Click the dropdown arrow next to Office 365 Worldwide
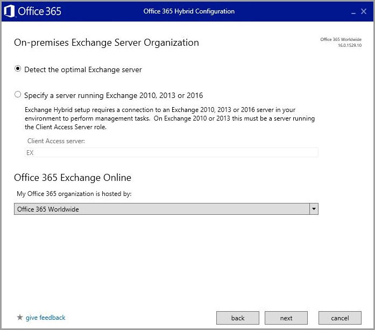Viewport: 375px width, 330px height. (314, 209)
